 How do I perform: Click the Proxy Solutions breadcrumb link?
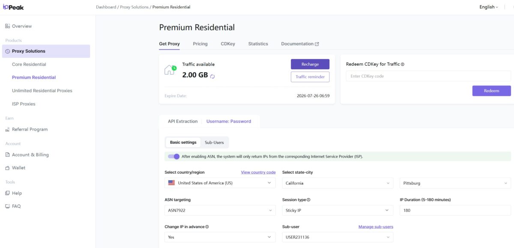coord(134,7)
